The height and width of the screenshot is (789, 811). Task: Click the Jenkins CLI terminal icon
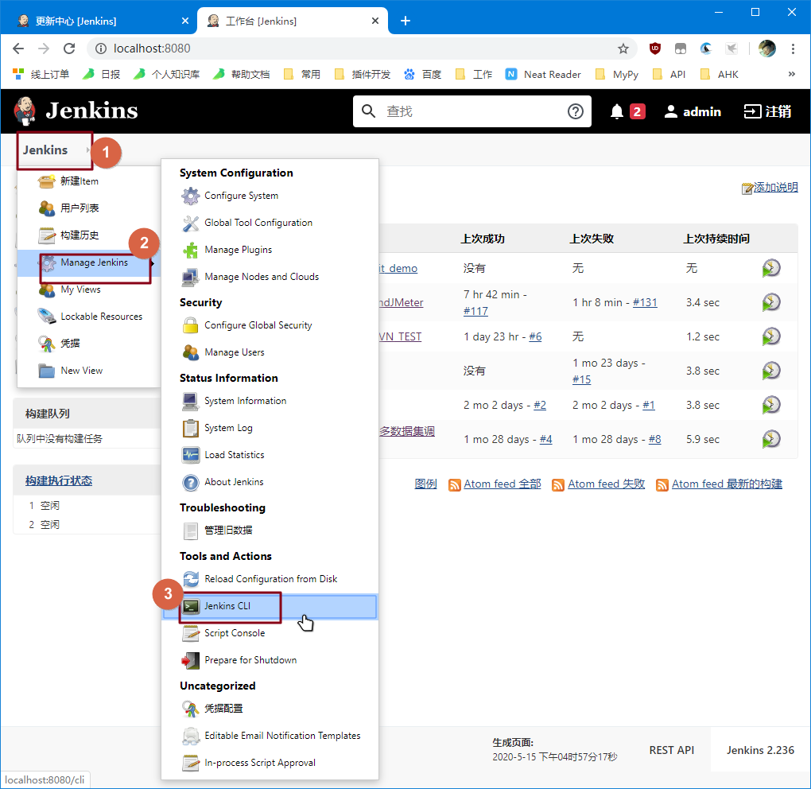tap(191, 606)
